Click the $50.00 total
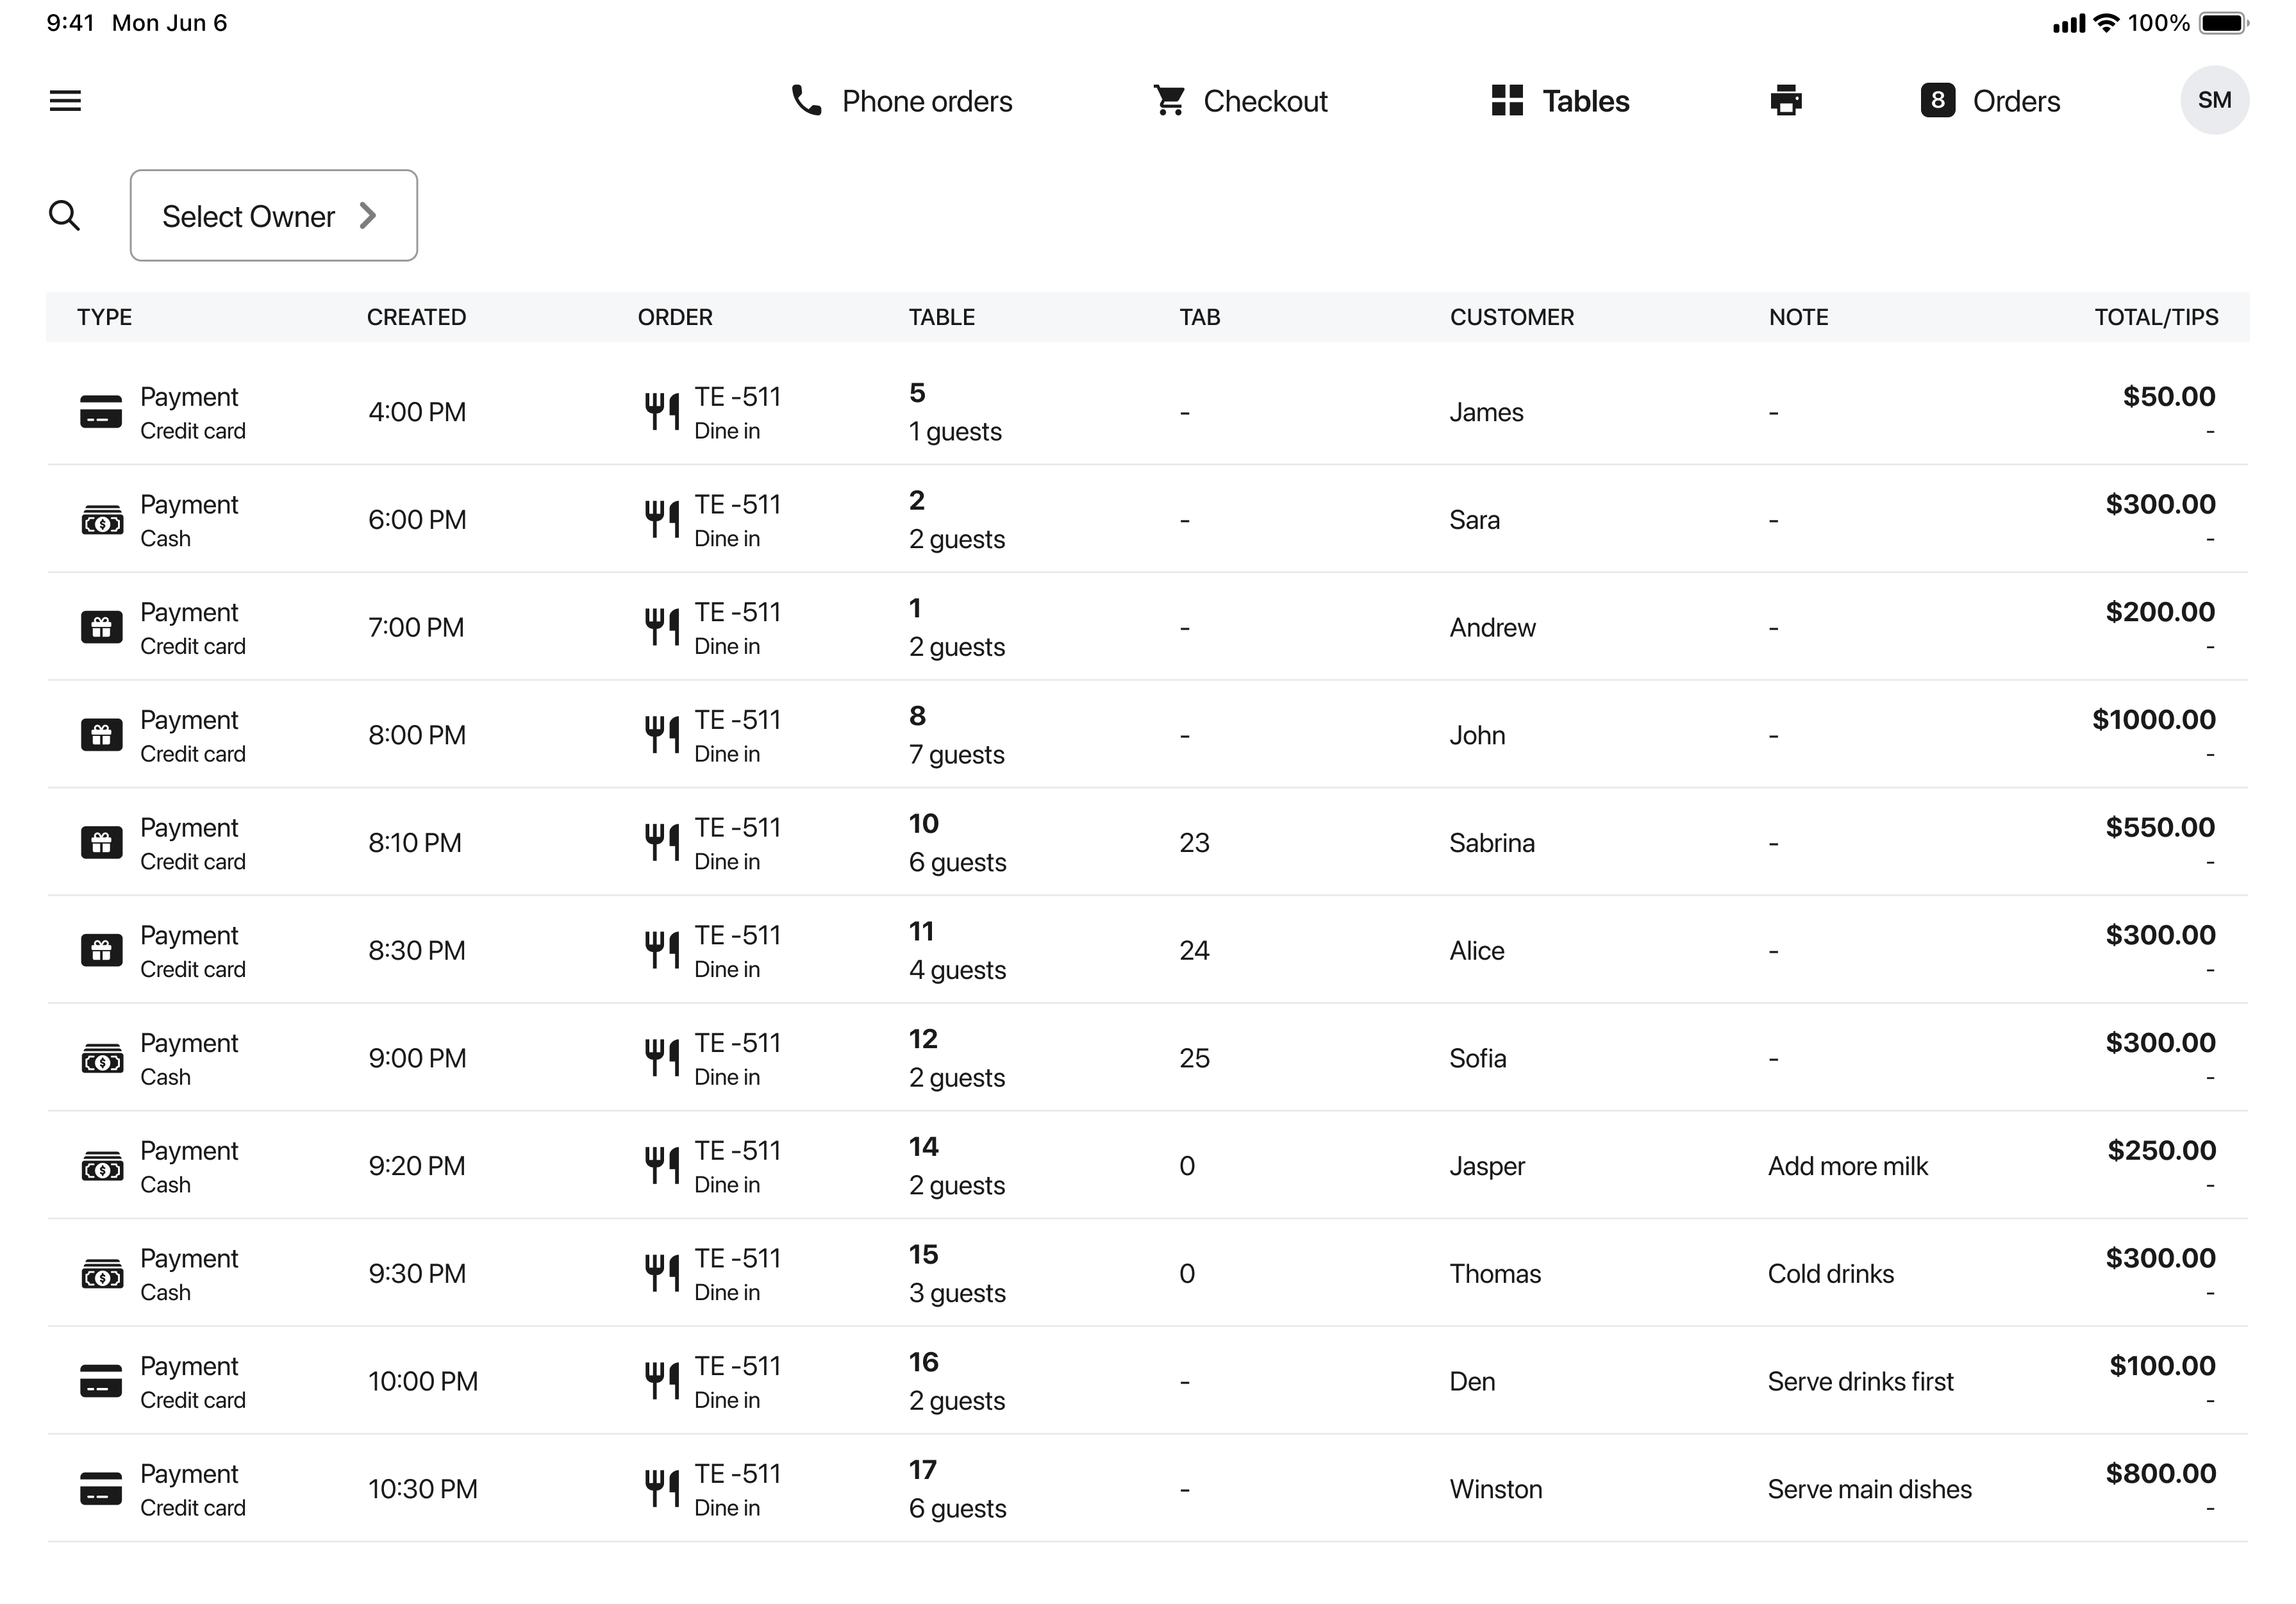The height and width of the screenshot is (1604, 2296). click(2168, 396)
